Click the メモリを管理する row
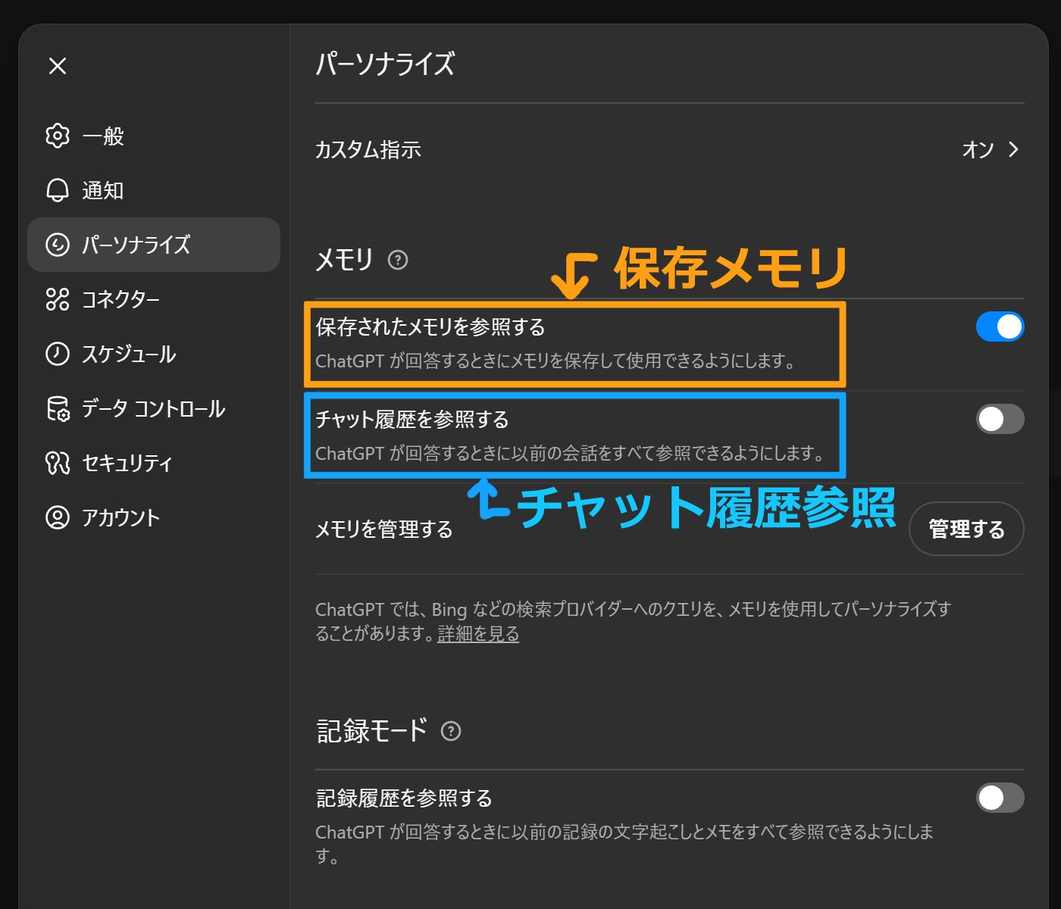The image size is (1061, 909). [x=383, y=529]
